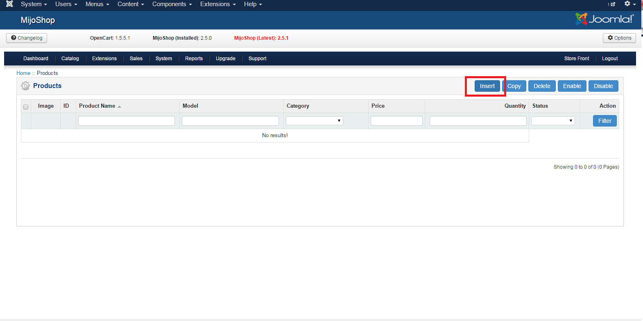Open the Sales navigation item

136,59
